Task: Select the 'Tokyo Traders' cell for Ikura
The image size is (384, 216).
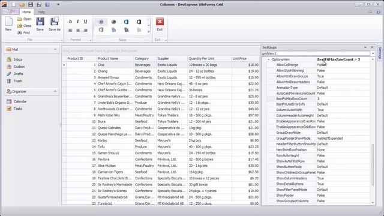Action: (x=172, y=121)
